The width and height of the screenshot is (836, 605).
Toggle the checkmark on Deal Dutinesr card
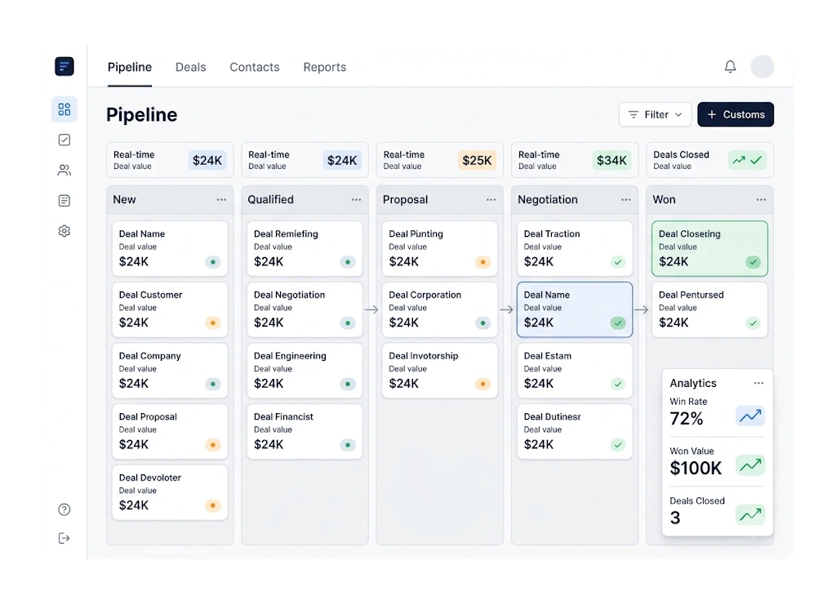(618, 444)
